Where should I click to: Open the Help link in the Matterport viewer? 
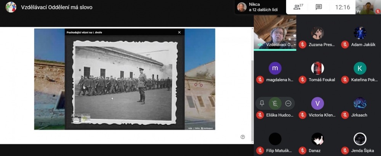[190, 128]
